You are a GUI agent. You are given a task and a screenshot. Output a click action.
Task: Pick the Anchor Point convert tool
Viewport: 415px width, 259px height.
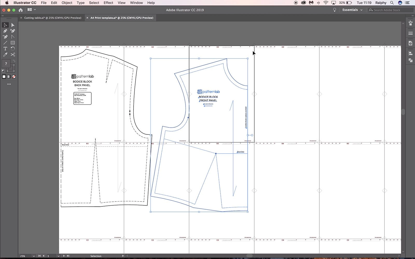click(x=13, y=37)
